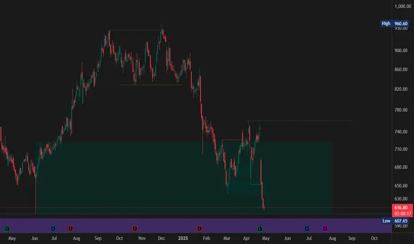Click the High 960.60 price label
The image size is (414, 244).
click(395, 24)
